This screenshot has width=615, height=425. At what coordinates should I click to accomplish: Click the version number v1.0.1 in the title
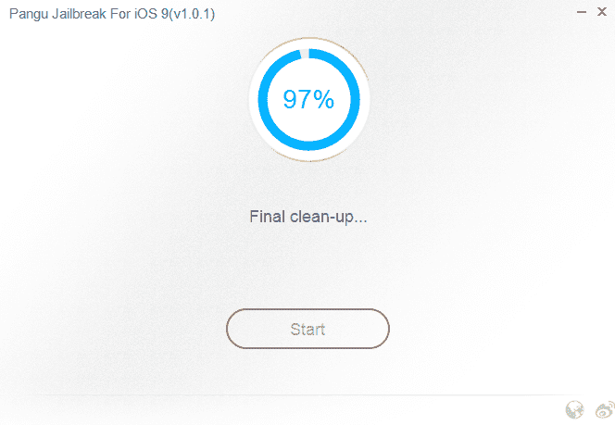coord(192,14)
